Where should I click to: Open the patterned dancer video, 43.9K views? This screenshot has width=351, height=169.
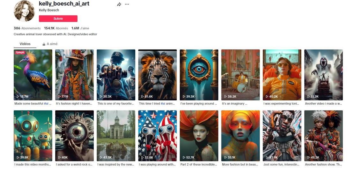(282, 136)
